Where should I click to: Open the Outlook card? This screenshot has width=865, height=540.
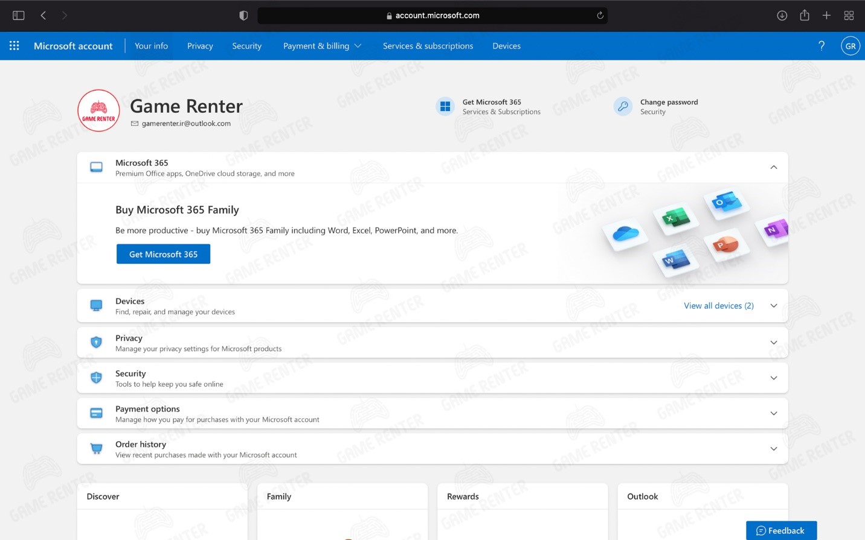(703, 511)
